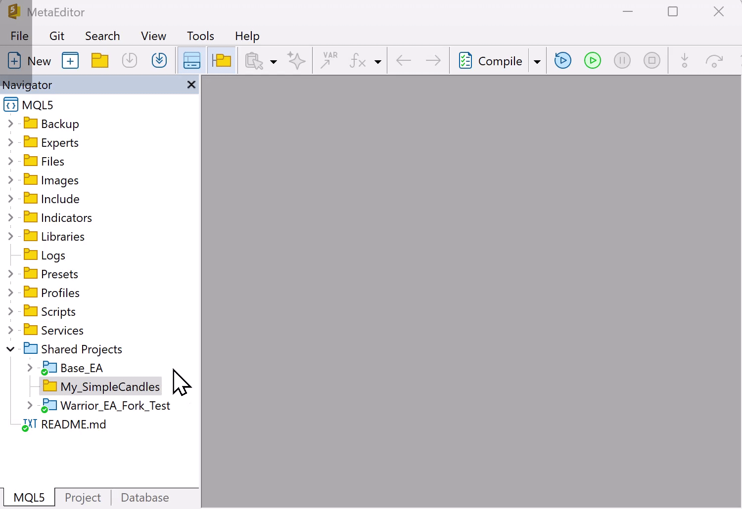Switch to the Project tab
Image resolution: width=742 pixels, height=509 pixels.
[x=83, y=498]
